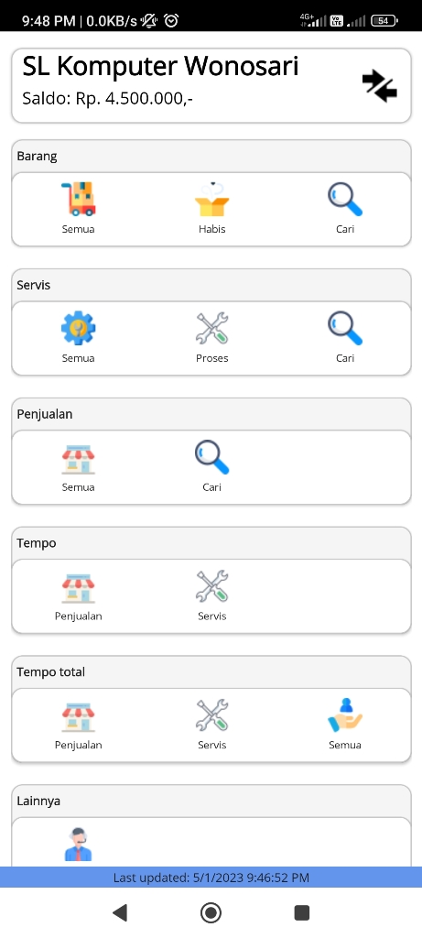Tap the Android recent apps square button
This screenshot has height=938, width=422.
(302, 912)
